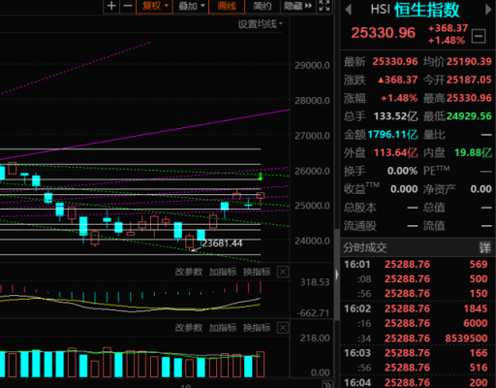The width and height of the screenshot is (496, 388).
Task: Click the 换手 0.00% value
Action: [402, 171]
